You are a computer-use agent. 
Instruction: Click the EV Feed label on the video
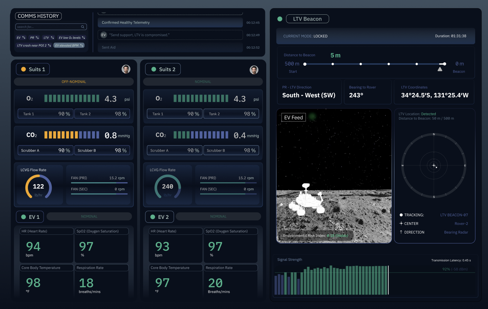pos(293,117)
